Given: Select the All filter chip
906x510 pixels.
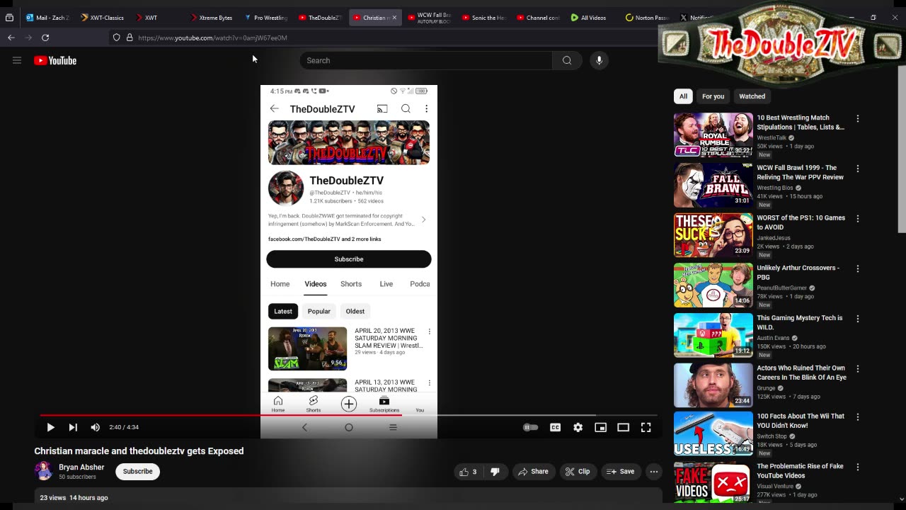Looking at the screenshot, I should point(683,96).
